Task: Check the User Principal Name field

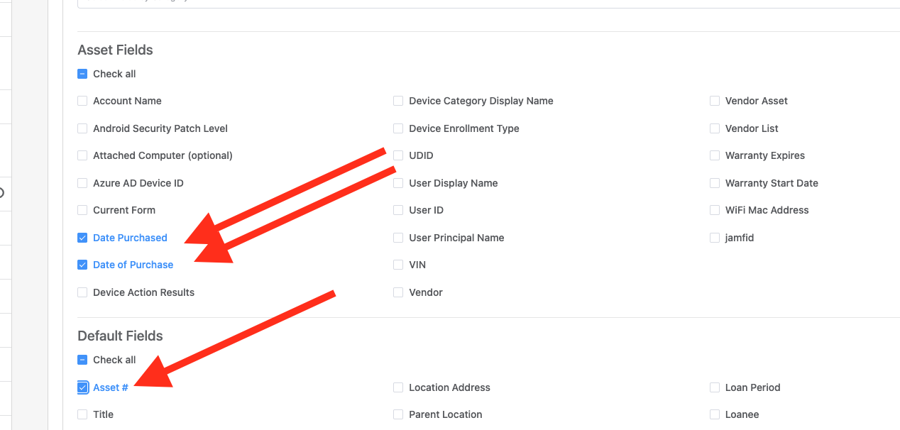Action: (x=398, y=237)
